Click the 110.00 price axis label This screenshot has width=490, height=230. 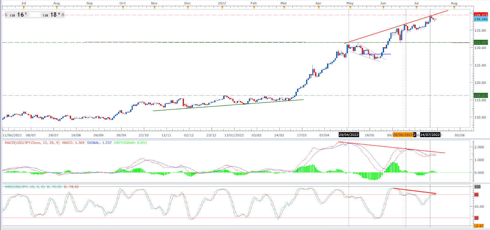point(480,117)
